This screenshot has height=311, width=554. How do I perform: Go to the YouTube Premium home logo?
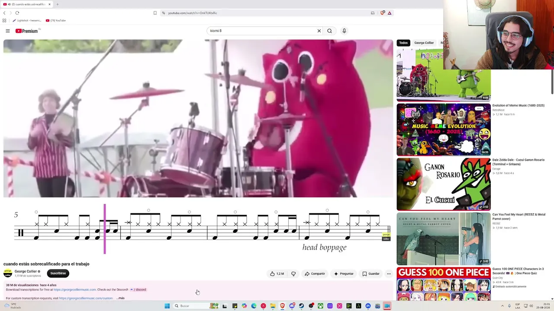(x=27, y=31)
